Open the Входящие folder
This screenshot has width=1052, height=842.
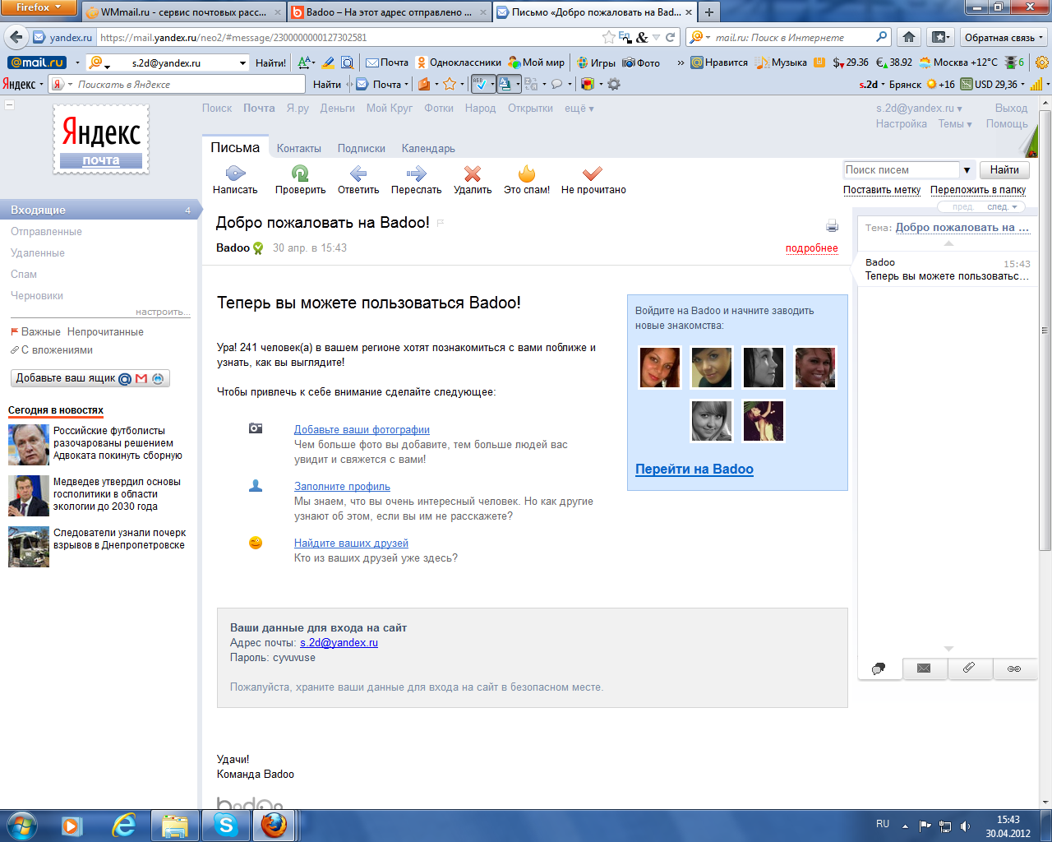99,210
